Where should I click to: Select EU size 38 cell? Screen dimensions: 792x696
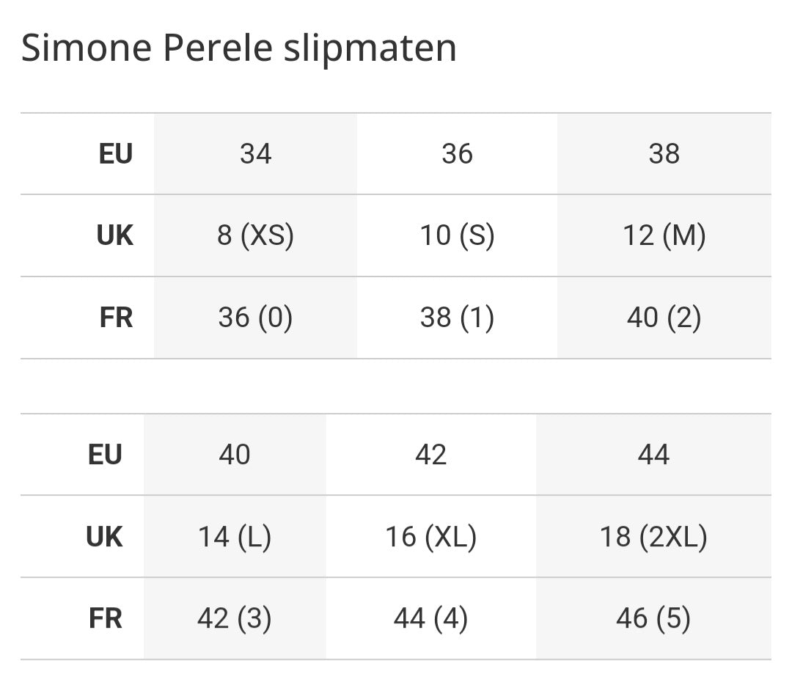(x=664, y=154)
